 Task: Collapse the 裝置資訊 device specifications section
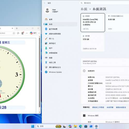point(105,71)
